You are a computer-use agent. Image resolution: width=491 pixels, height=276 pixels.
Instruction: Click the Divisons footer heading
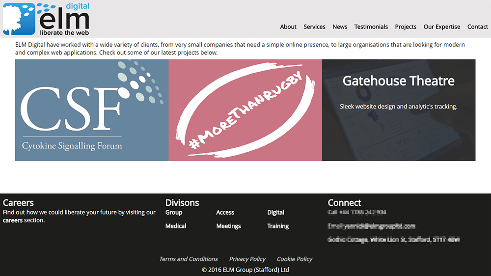tap(182, 203)
